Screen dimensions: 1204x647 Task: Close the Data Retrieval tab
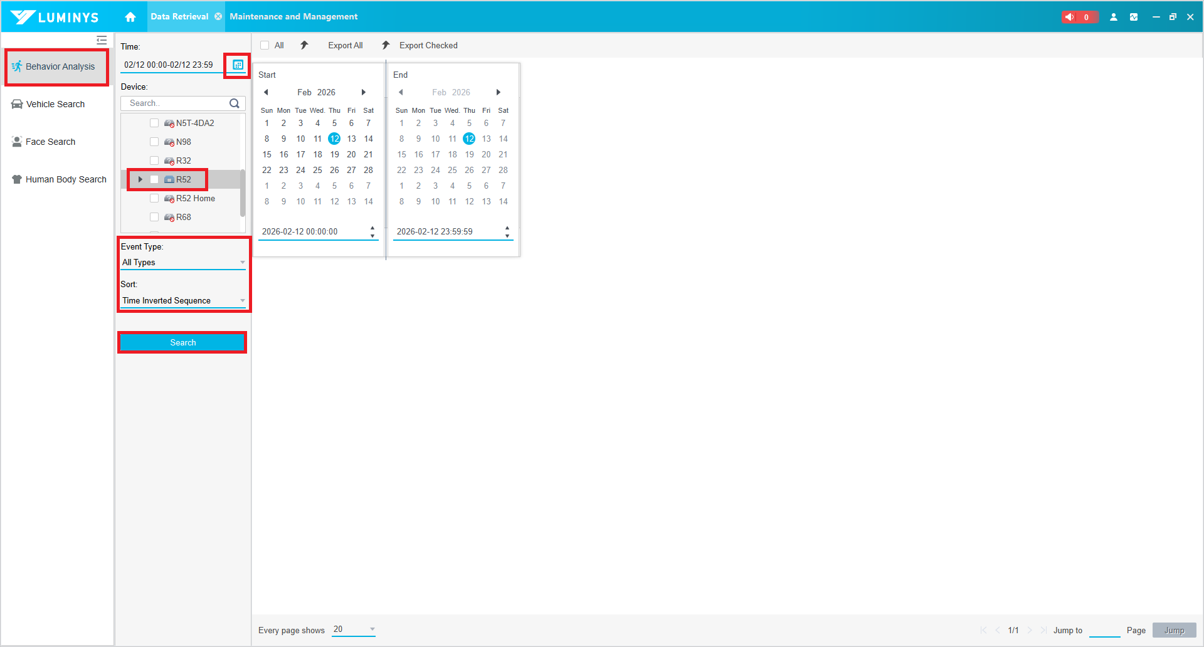(218, 17)
